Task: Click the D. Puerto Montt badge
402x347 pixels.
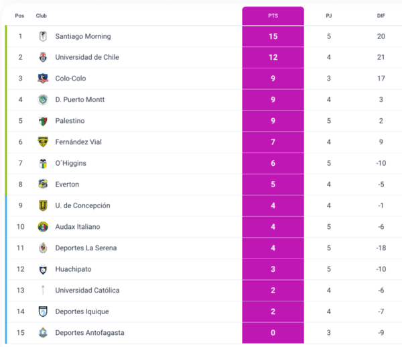Action: [43, 100]
